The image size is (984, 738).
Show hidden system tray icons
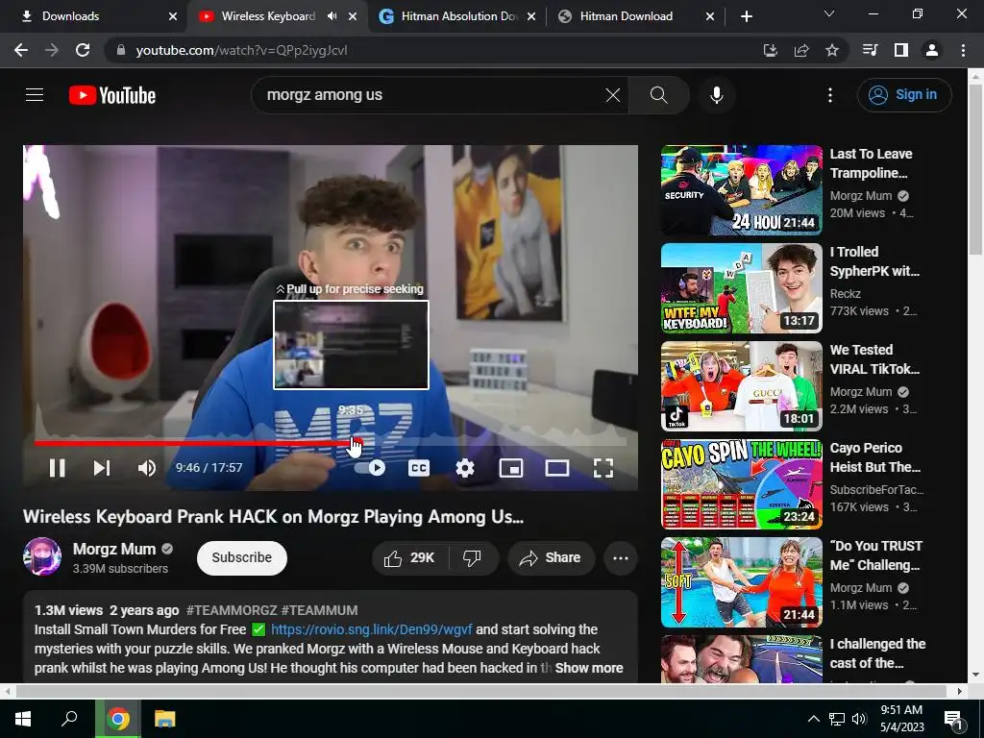click(x=813, y=719)
